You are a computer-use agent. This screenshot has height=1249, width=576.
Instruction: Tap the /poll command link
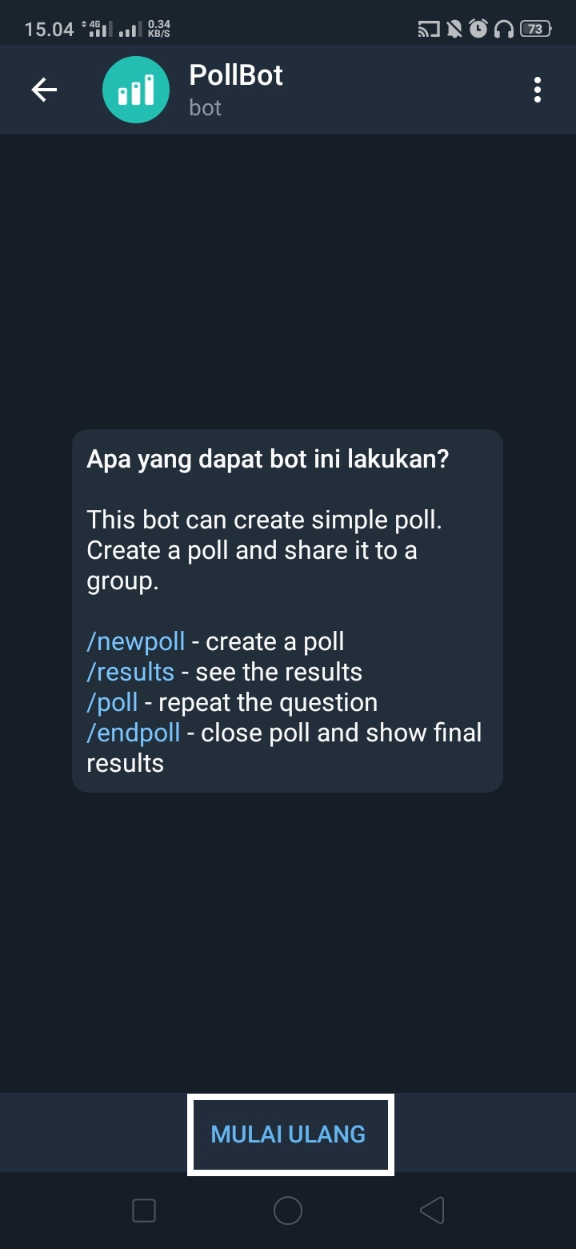pos(112,702)
